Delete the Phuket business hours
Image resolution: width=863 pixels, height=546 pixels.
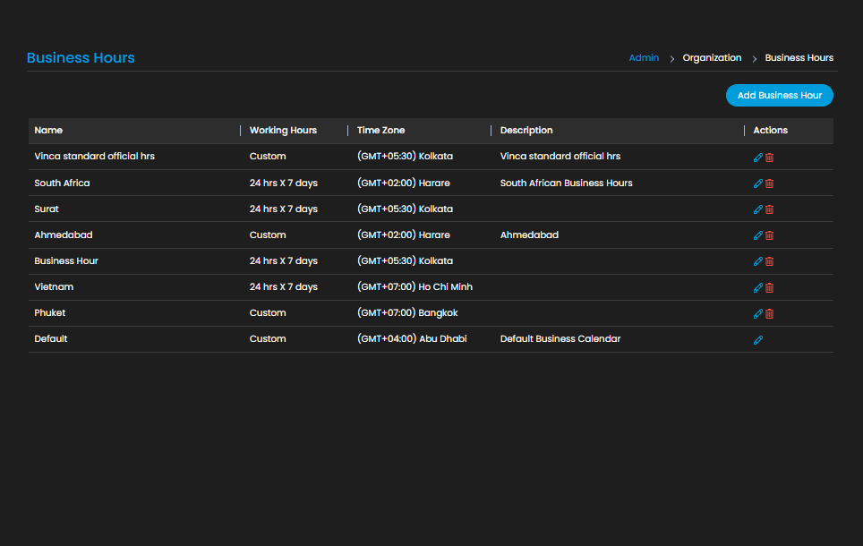click(x=769, y=314)
